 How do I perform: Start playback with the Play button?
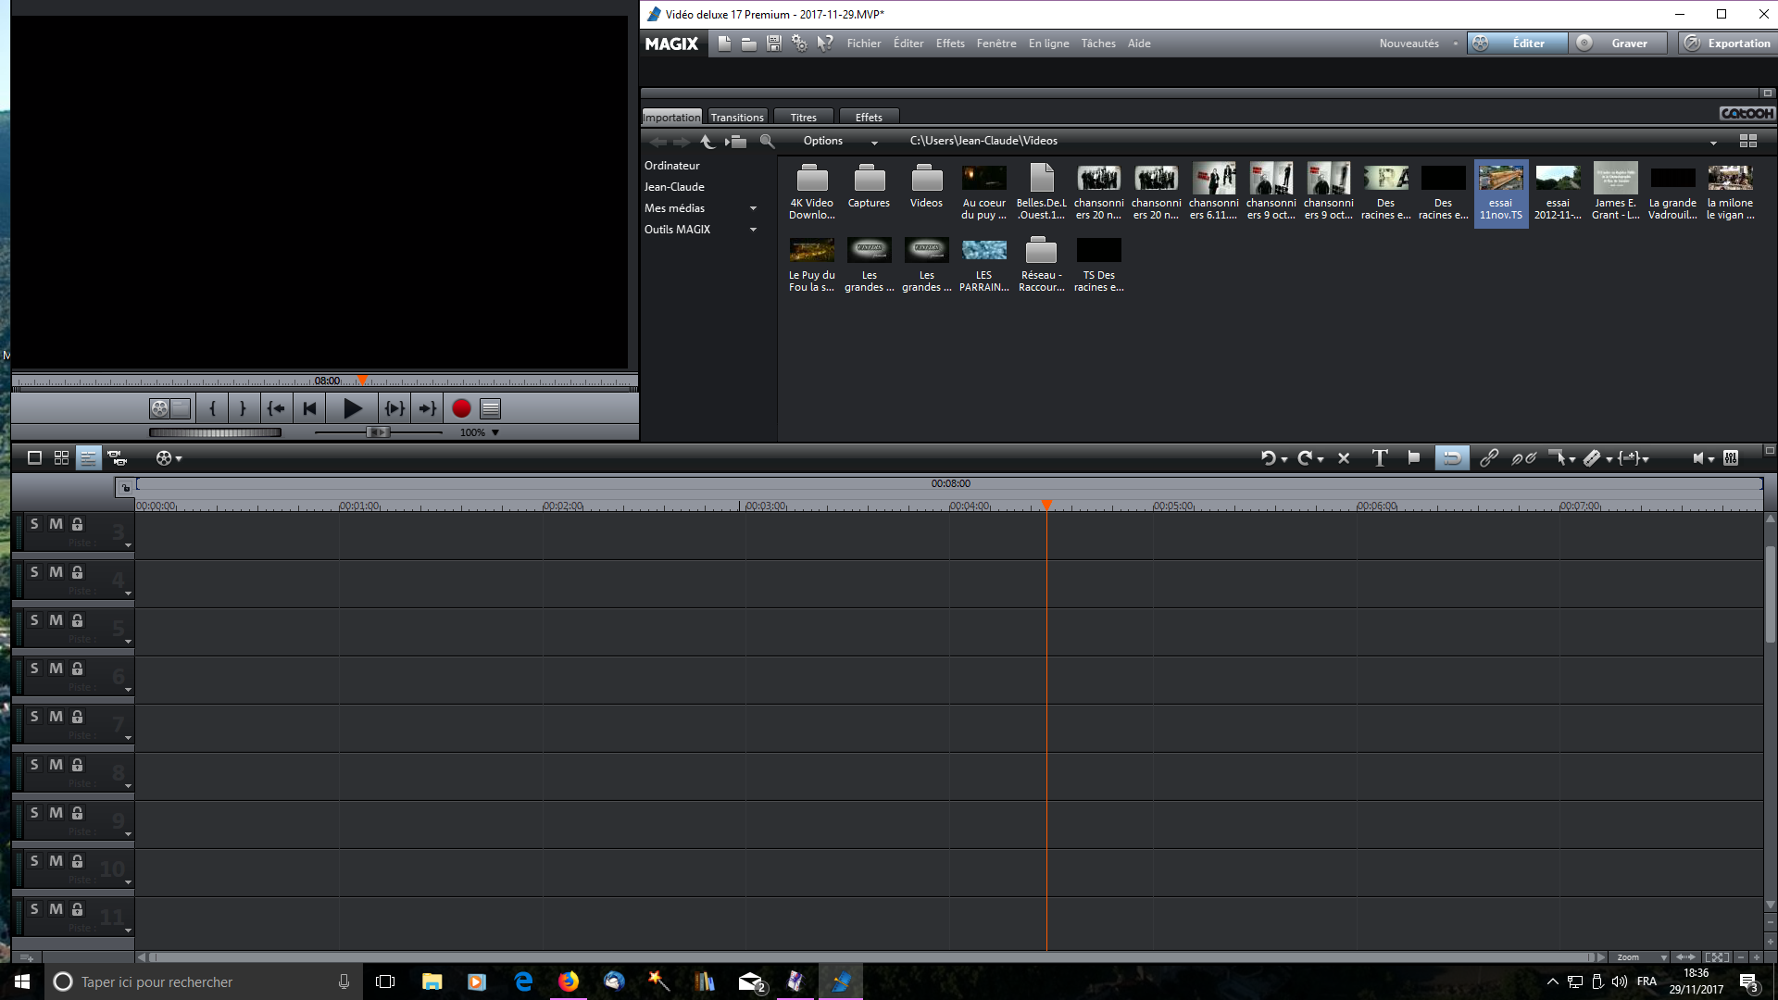tap(352, 408)
